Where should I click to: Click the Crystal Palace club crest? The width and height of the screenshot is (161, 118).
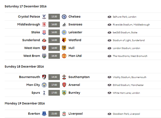pyautogui.click(x=44, y=17)
